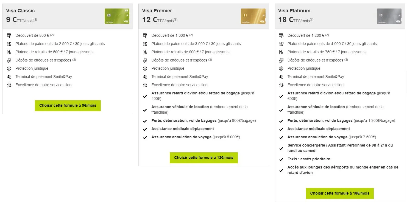Click the green Visa Classic card image

click(117, 16)
